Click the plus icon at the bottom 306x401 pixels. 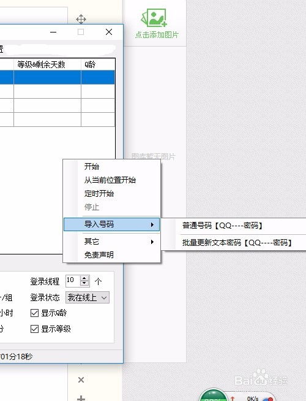coord(81,398)
